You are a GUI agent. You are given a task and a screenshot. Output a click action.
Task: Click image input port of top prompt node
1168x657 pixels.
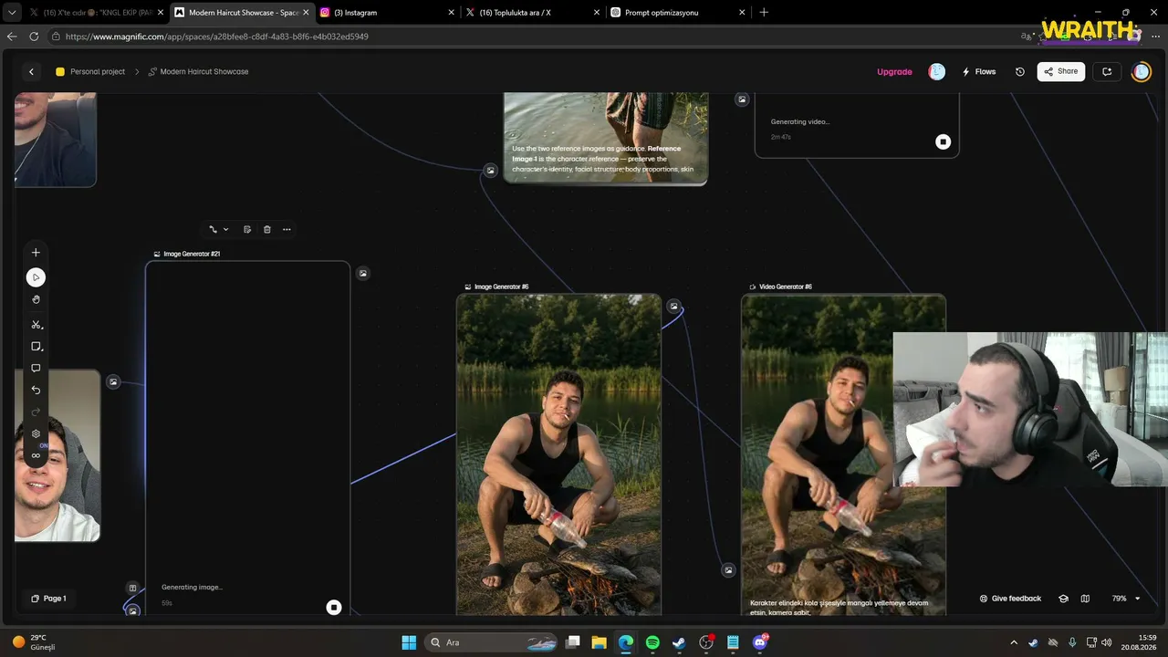[x=490, y=171]
